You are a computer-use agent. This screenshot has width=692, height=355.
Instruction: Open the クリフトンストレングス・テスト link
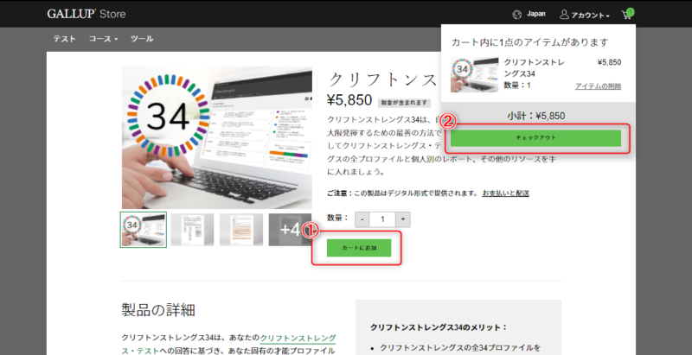228,345
